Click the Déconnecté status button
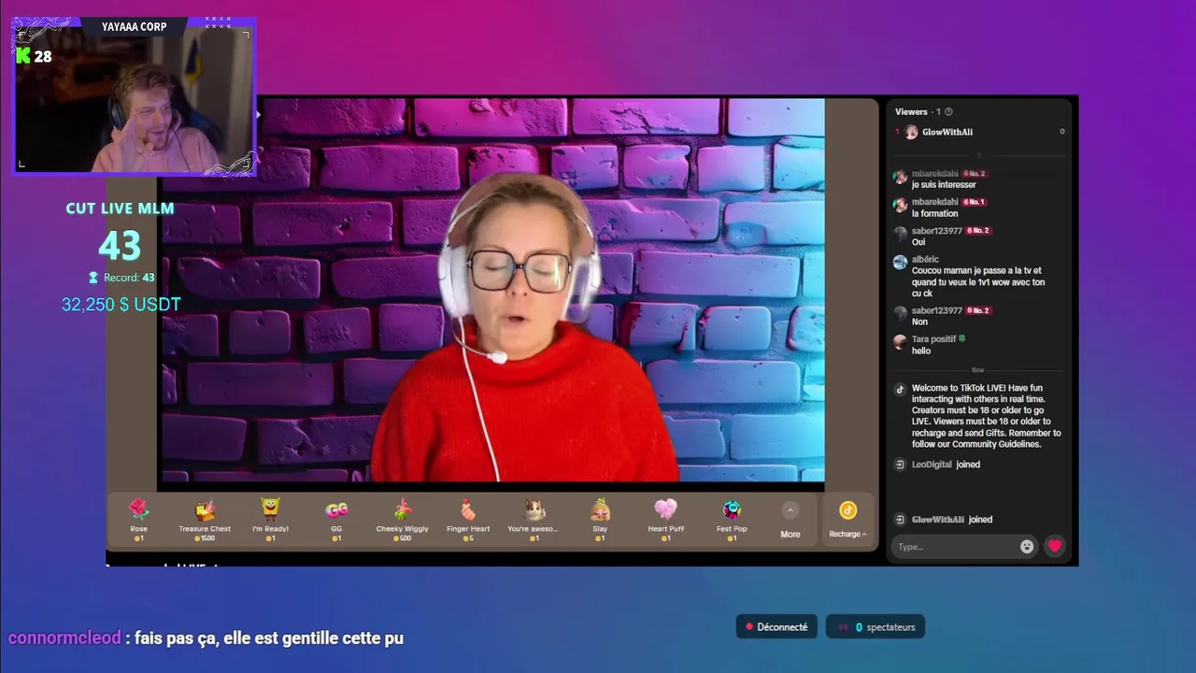The image size is (1196, 673). pyautogui.click(x=776, y=627)
